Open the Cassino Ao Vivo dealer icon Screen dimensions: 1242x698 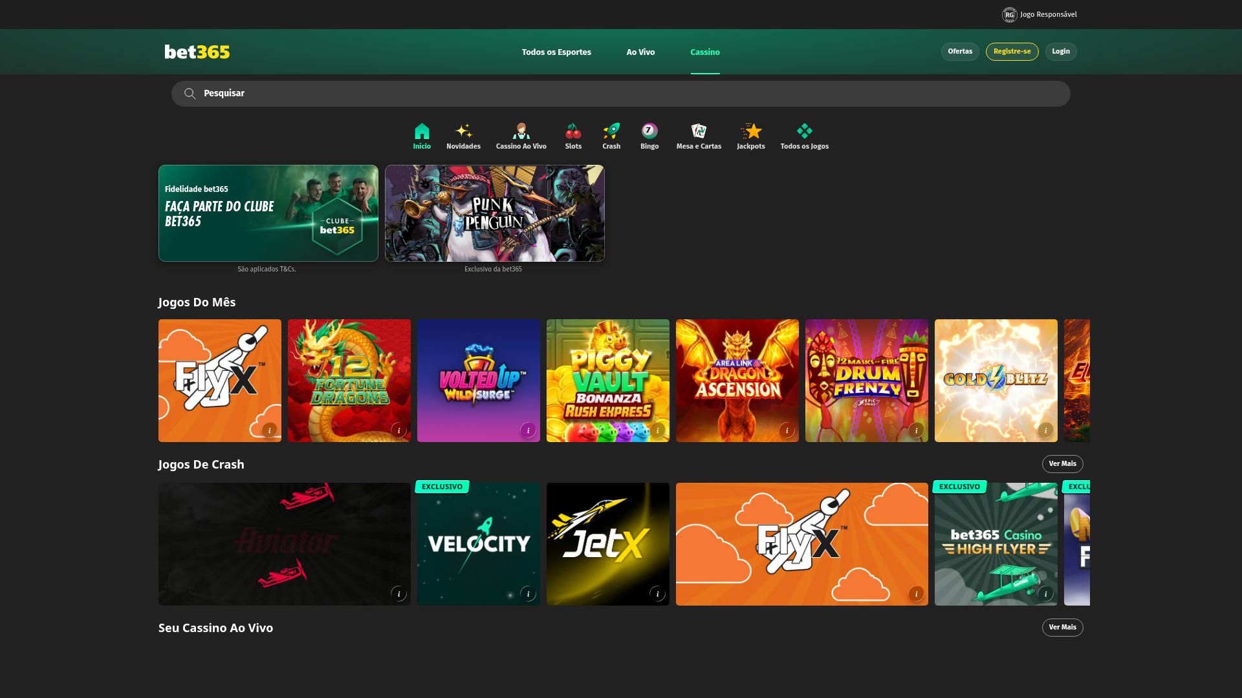point(521,131)
